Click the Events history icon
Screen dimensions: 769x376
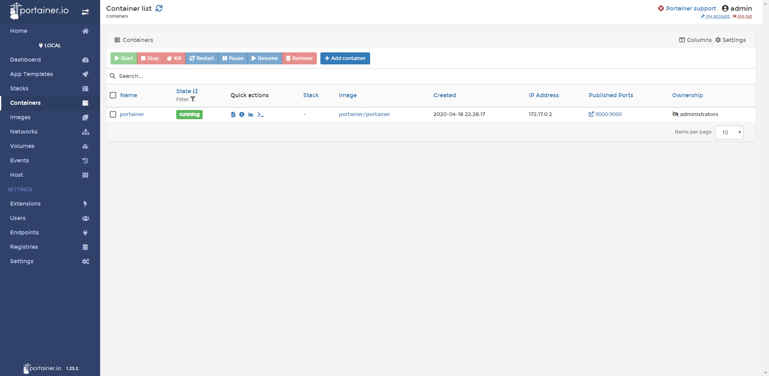[85, 160]
